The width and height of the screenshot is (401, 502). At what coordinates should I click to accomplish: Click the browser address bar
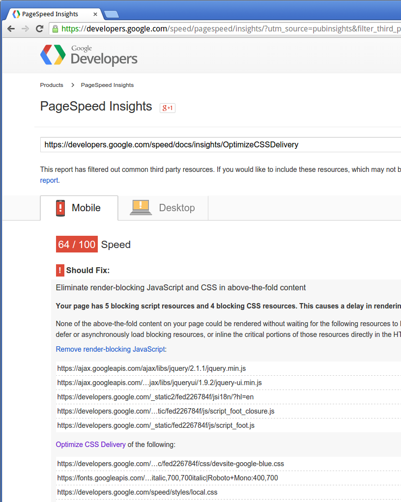point(226,29)
